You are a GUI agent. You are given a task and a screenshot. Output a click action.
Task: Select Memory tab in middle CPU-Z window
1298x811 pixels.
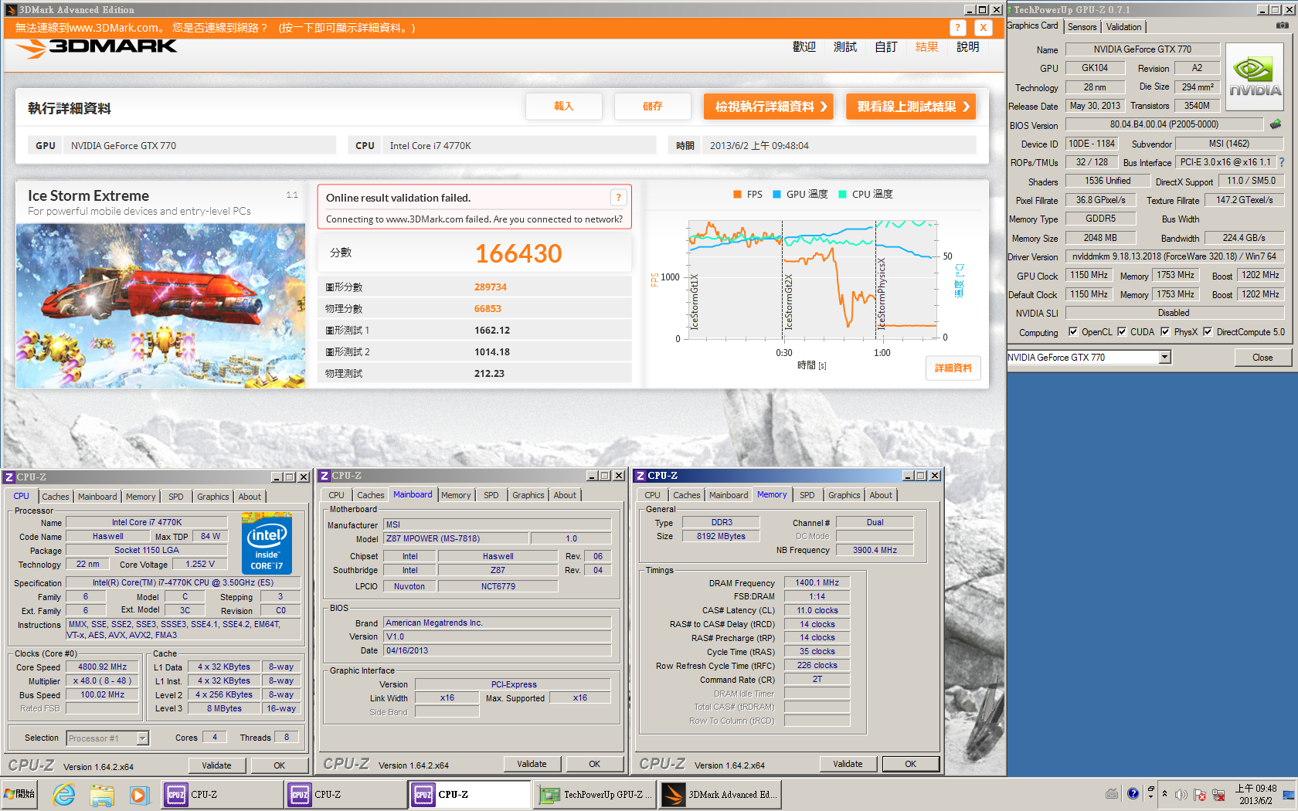pyautogui.click(x=456, y=495)
